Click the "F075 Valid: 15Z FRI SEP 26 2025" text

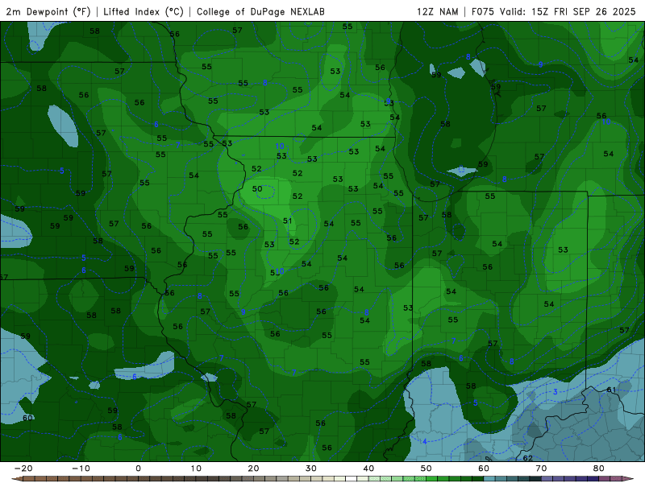[x=554, y=11]
